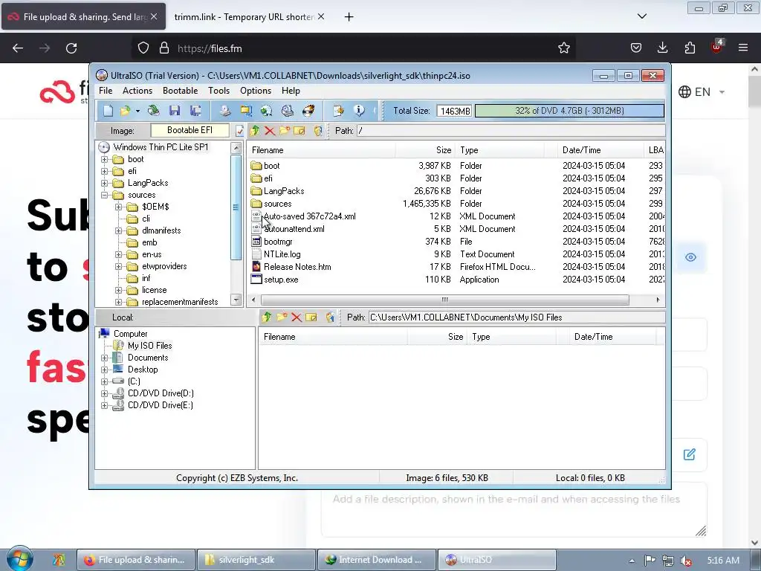Click the Burn CD/DVD Image flame icon

(x=308, y=111)
